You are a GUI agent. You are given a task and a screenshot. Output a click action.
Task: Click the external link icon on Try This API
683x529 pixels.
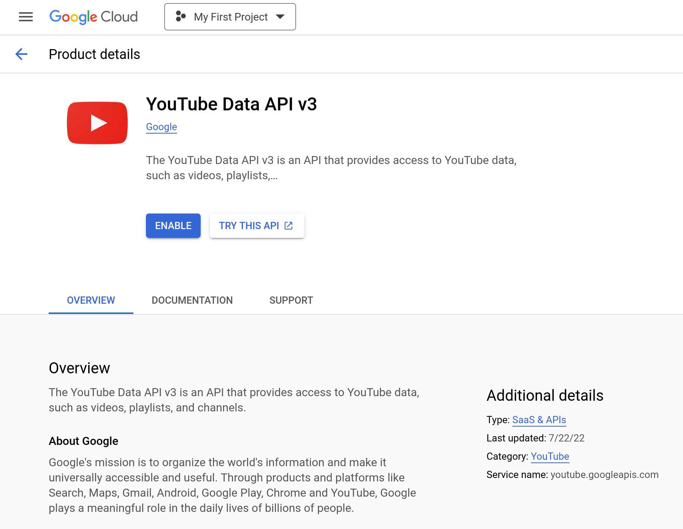coord(288,226)
